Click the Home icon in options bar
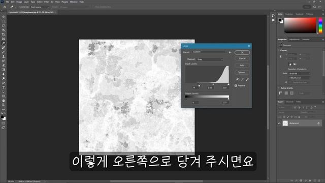The height and width of the screenshot is (183, 325). [5, 7]
